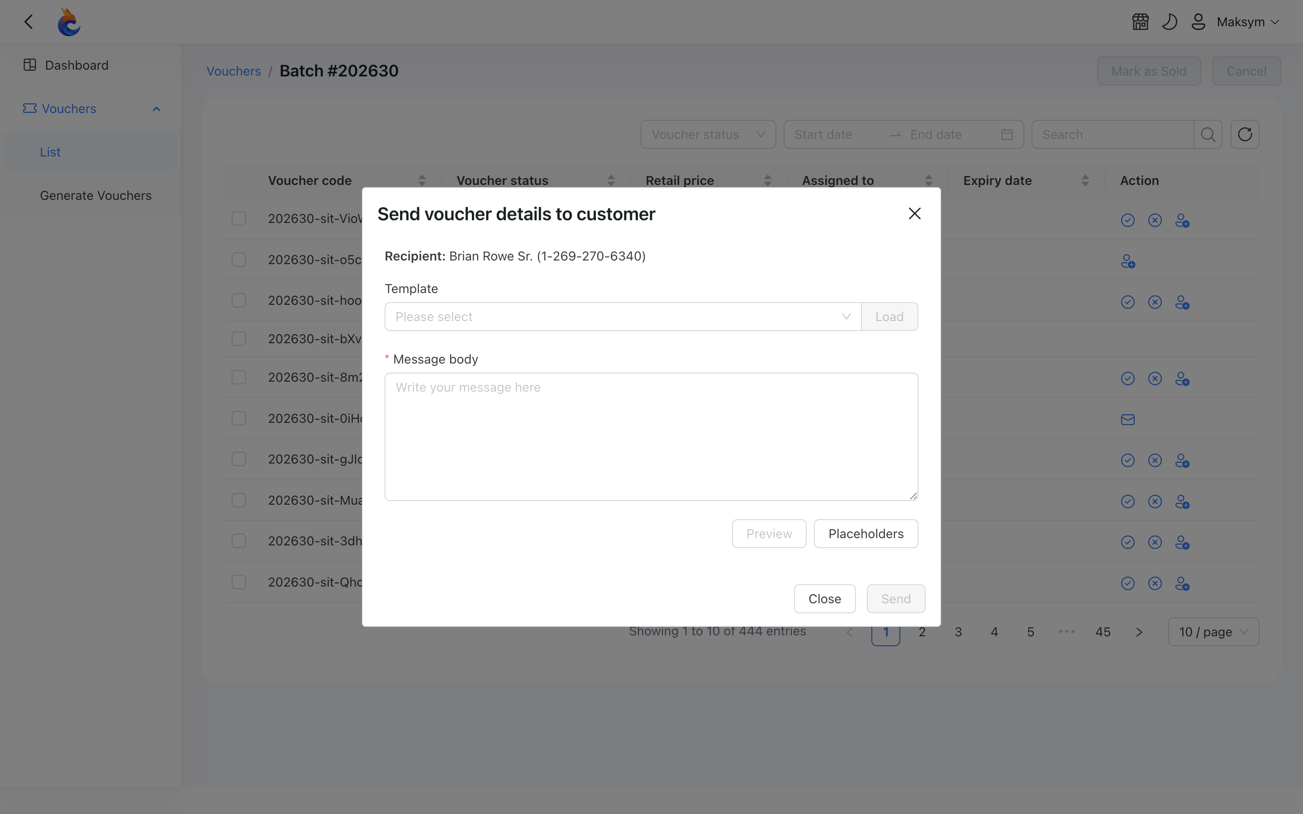The width and height of the screenshot is (1303, 814).
Task: Click next page arrow in pagination
Action: [x=1139, y=632]
